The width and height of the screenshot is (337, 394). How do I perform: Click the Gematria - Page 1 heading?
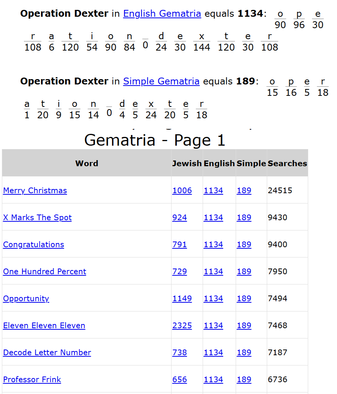(155, 140)
